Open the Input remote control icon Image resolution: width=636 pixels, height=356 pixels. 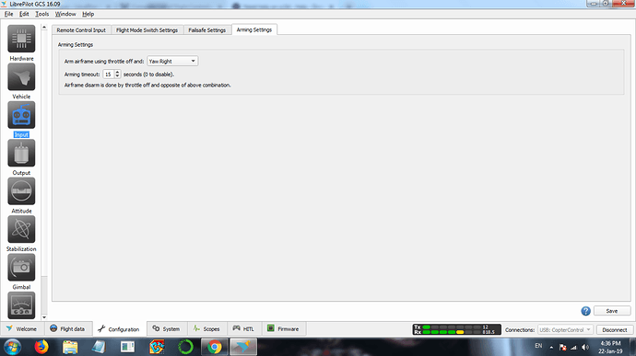pos(21,115)
